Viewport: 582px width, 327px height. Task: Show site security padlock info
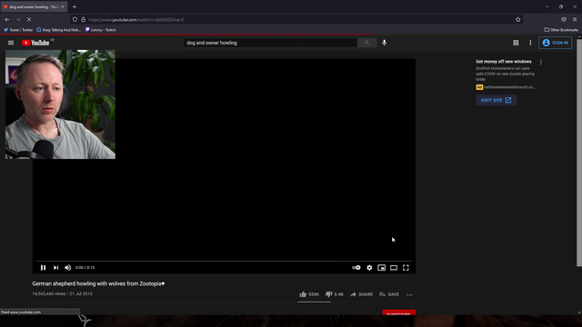[x=83, y=20]
